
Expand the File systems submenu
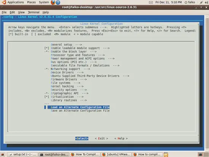coord(65,83)
